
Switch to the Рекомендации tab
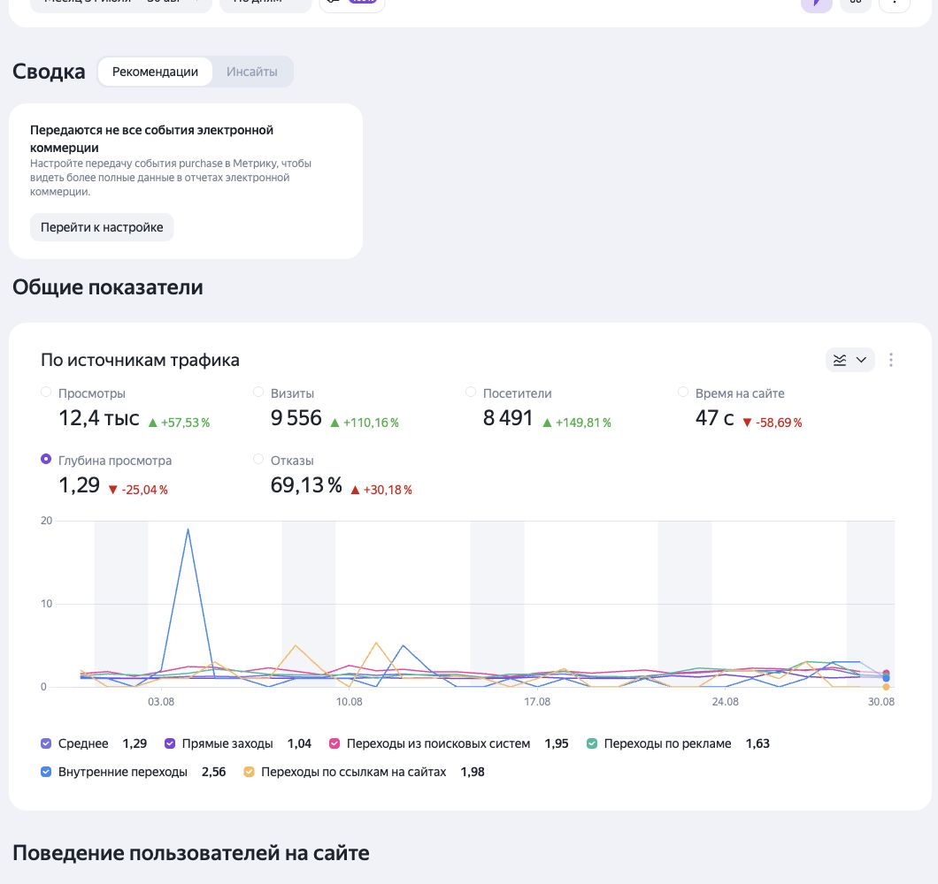[155, 72]
